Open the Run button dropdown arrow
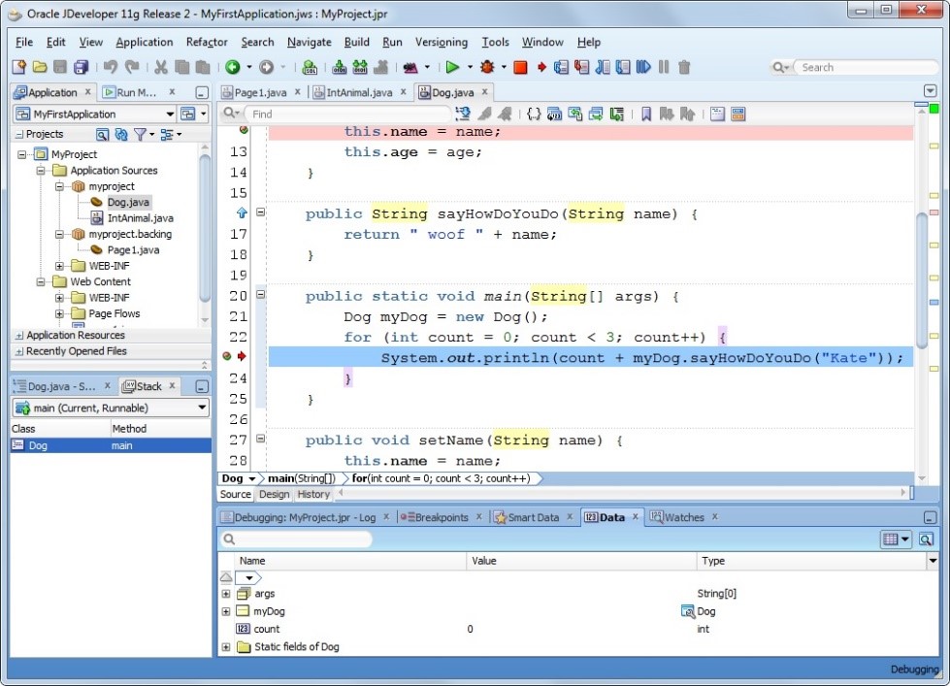Viewport: 950px width, 686px height. coord(470,67)
